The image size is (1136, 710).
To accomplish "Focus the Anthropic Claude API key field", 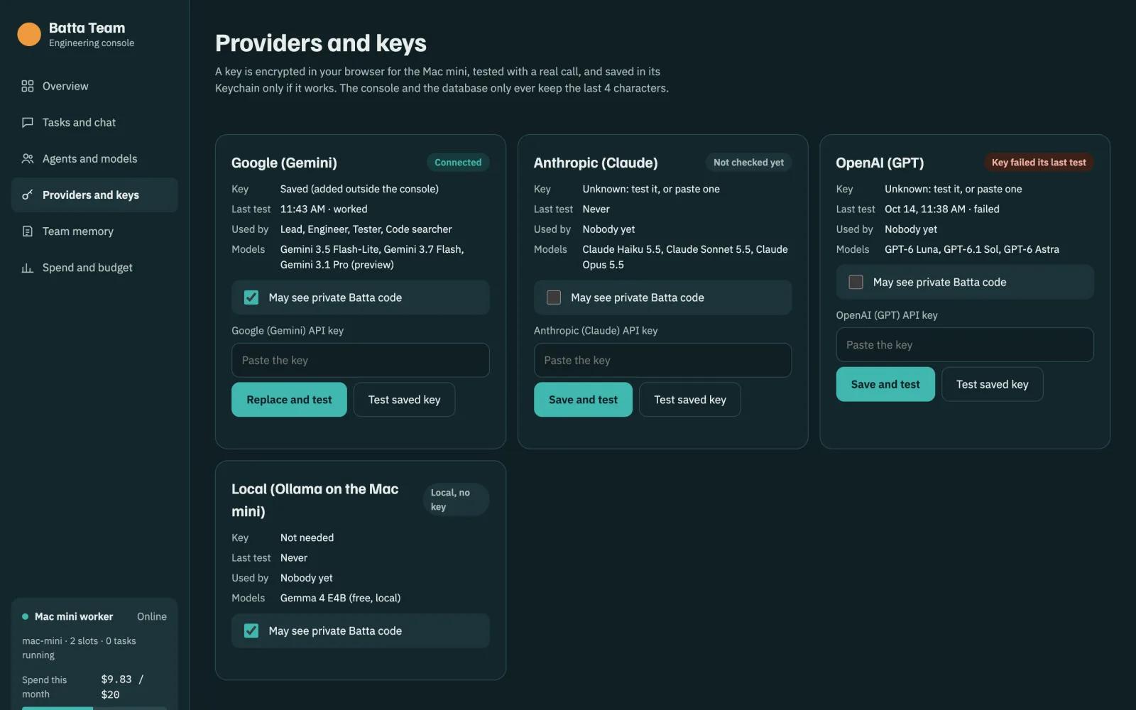I will pyautogui.click(x=662, y=360).
